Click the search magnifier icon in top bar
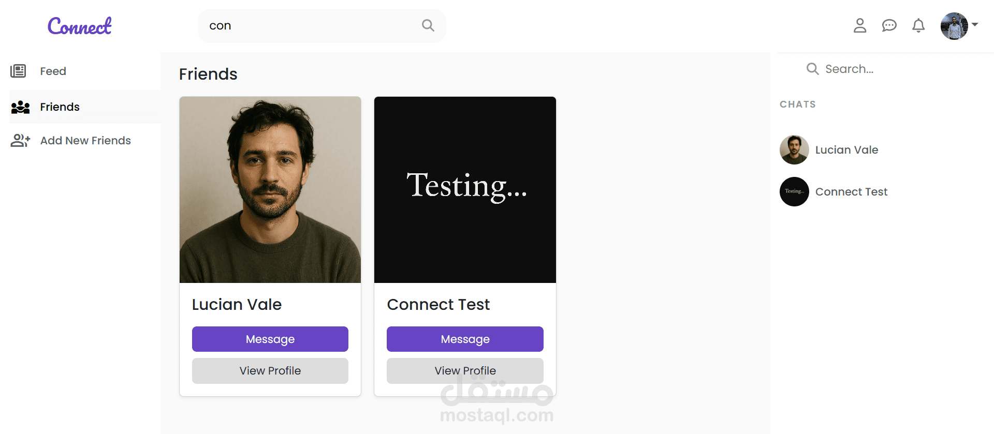 [428, 25]
